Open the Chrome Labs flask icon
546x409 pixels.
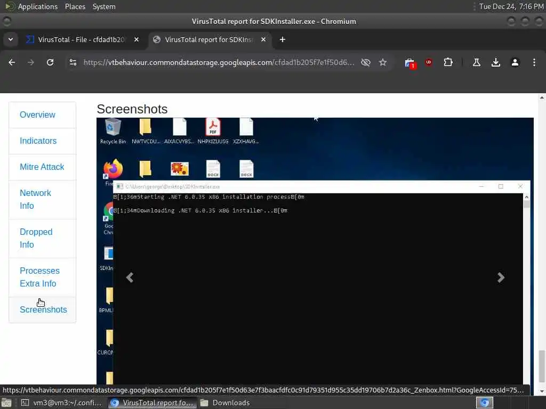[476, 62]
